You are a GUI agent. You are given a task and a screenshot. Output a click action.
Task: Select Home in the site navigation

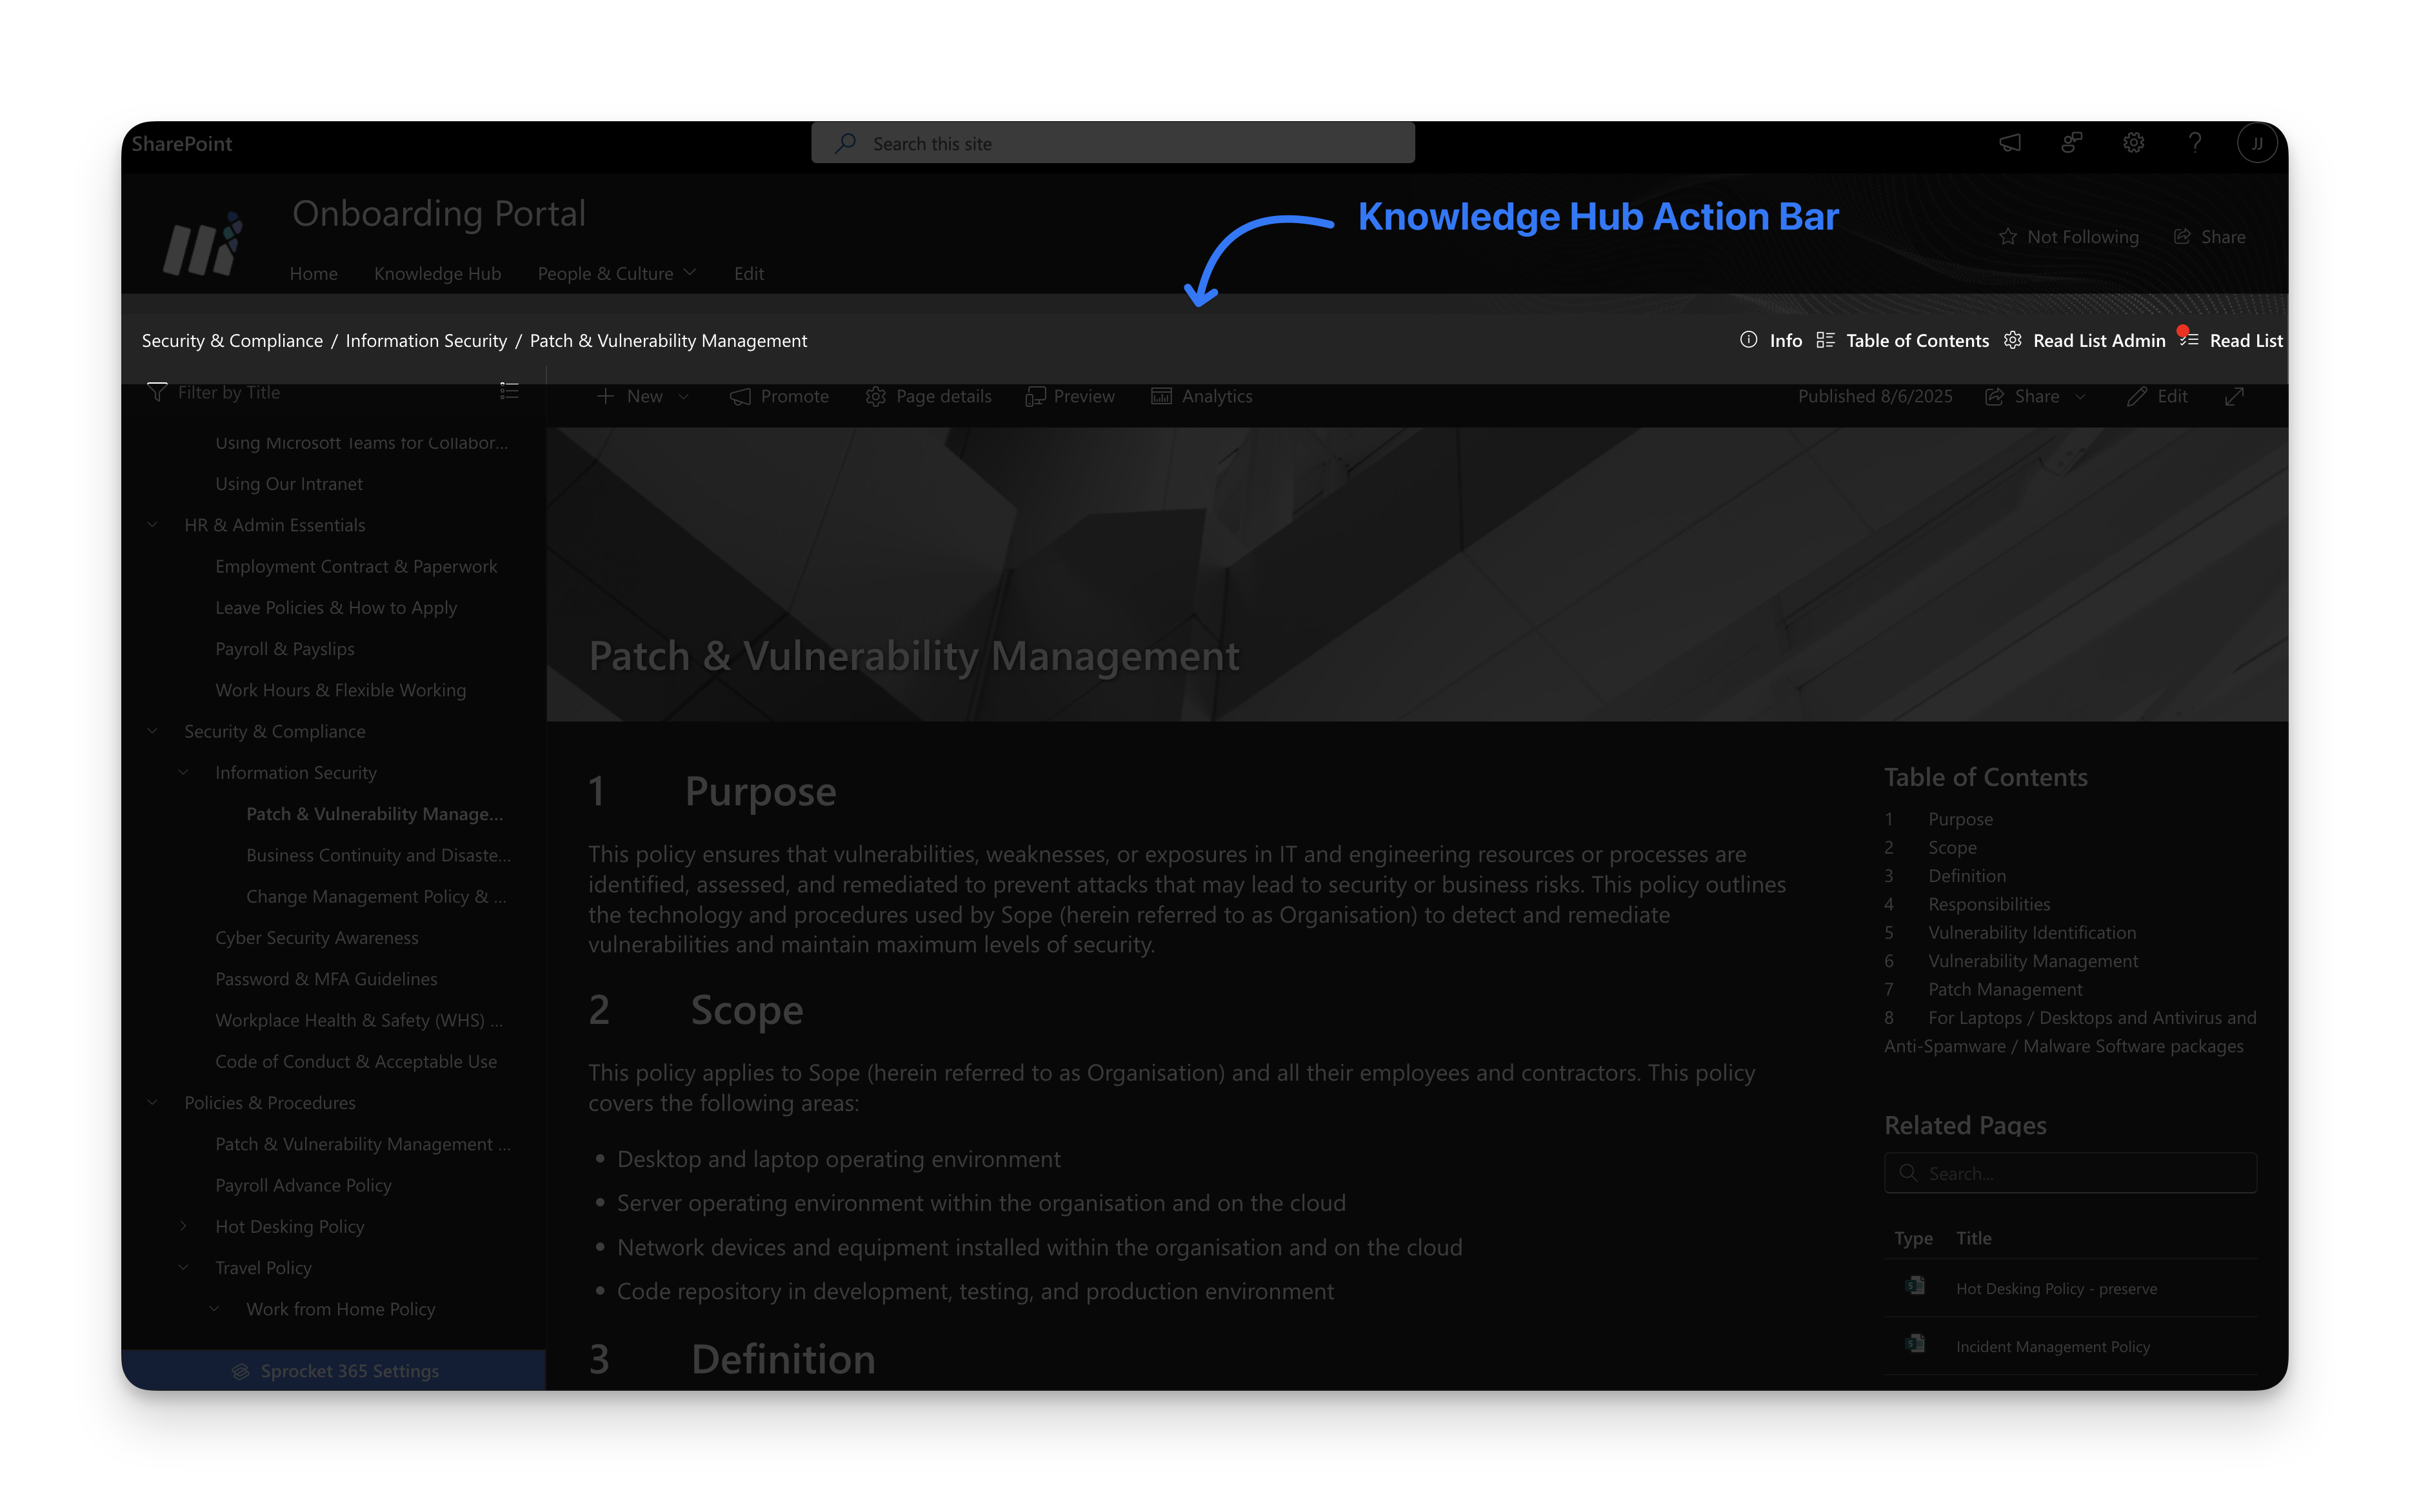pyautogui.click(x=313, y=273)
